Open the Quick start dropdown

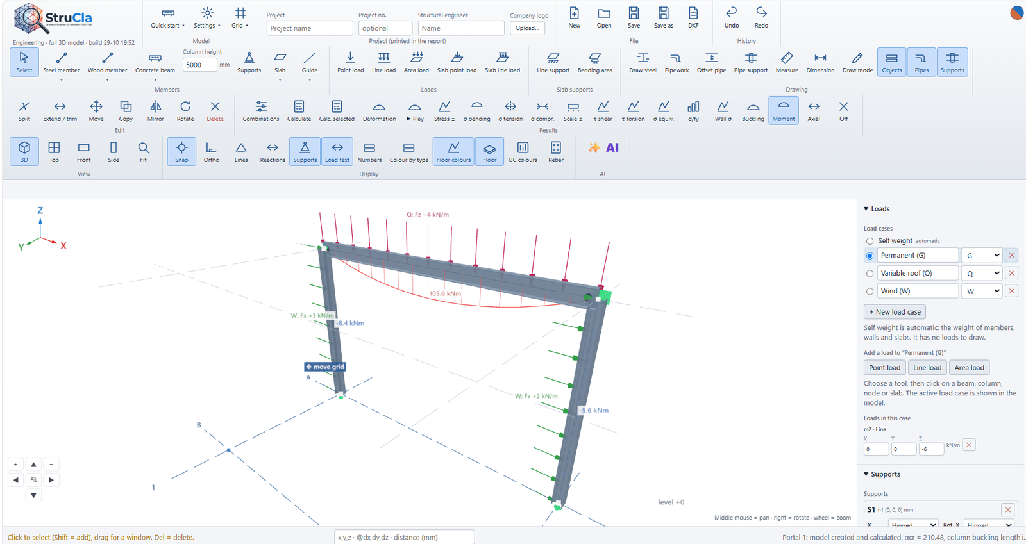click(167, 17)
